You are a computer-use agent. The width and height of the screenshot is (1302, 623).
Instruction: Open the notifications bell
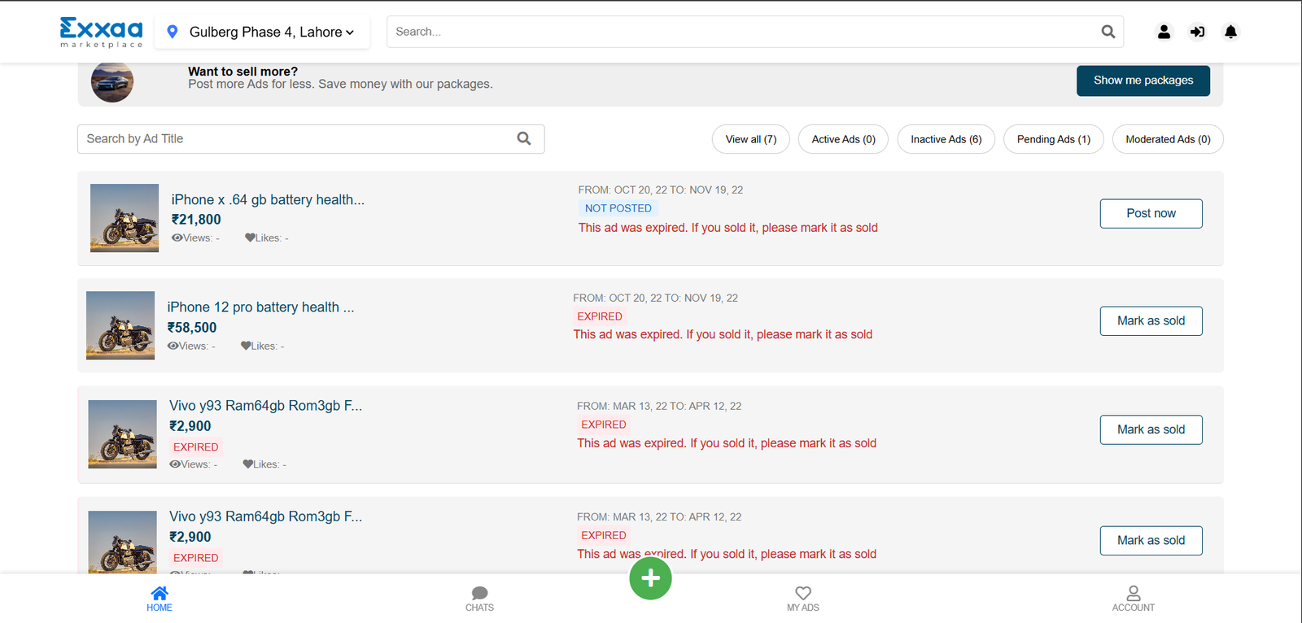[1230, 32]
